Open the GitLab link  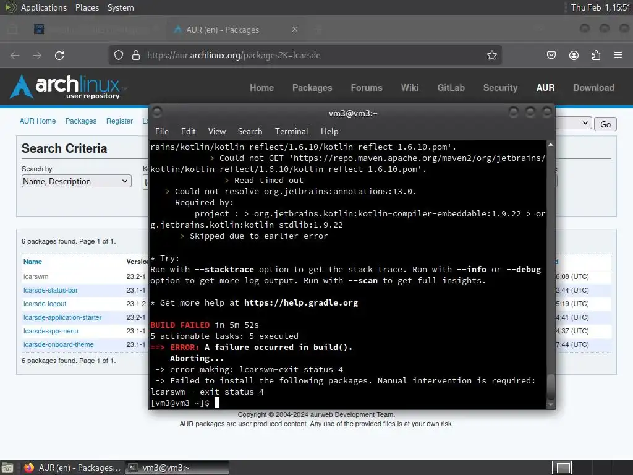(451, 88)
